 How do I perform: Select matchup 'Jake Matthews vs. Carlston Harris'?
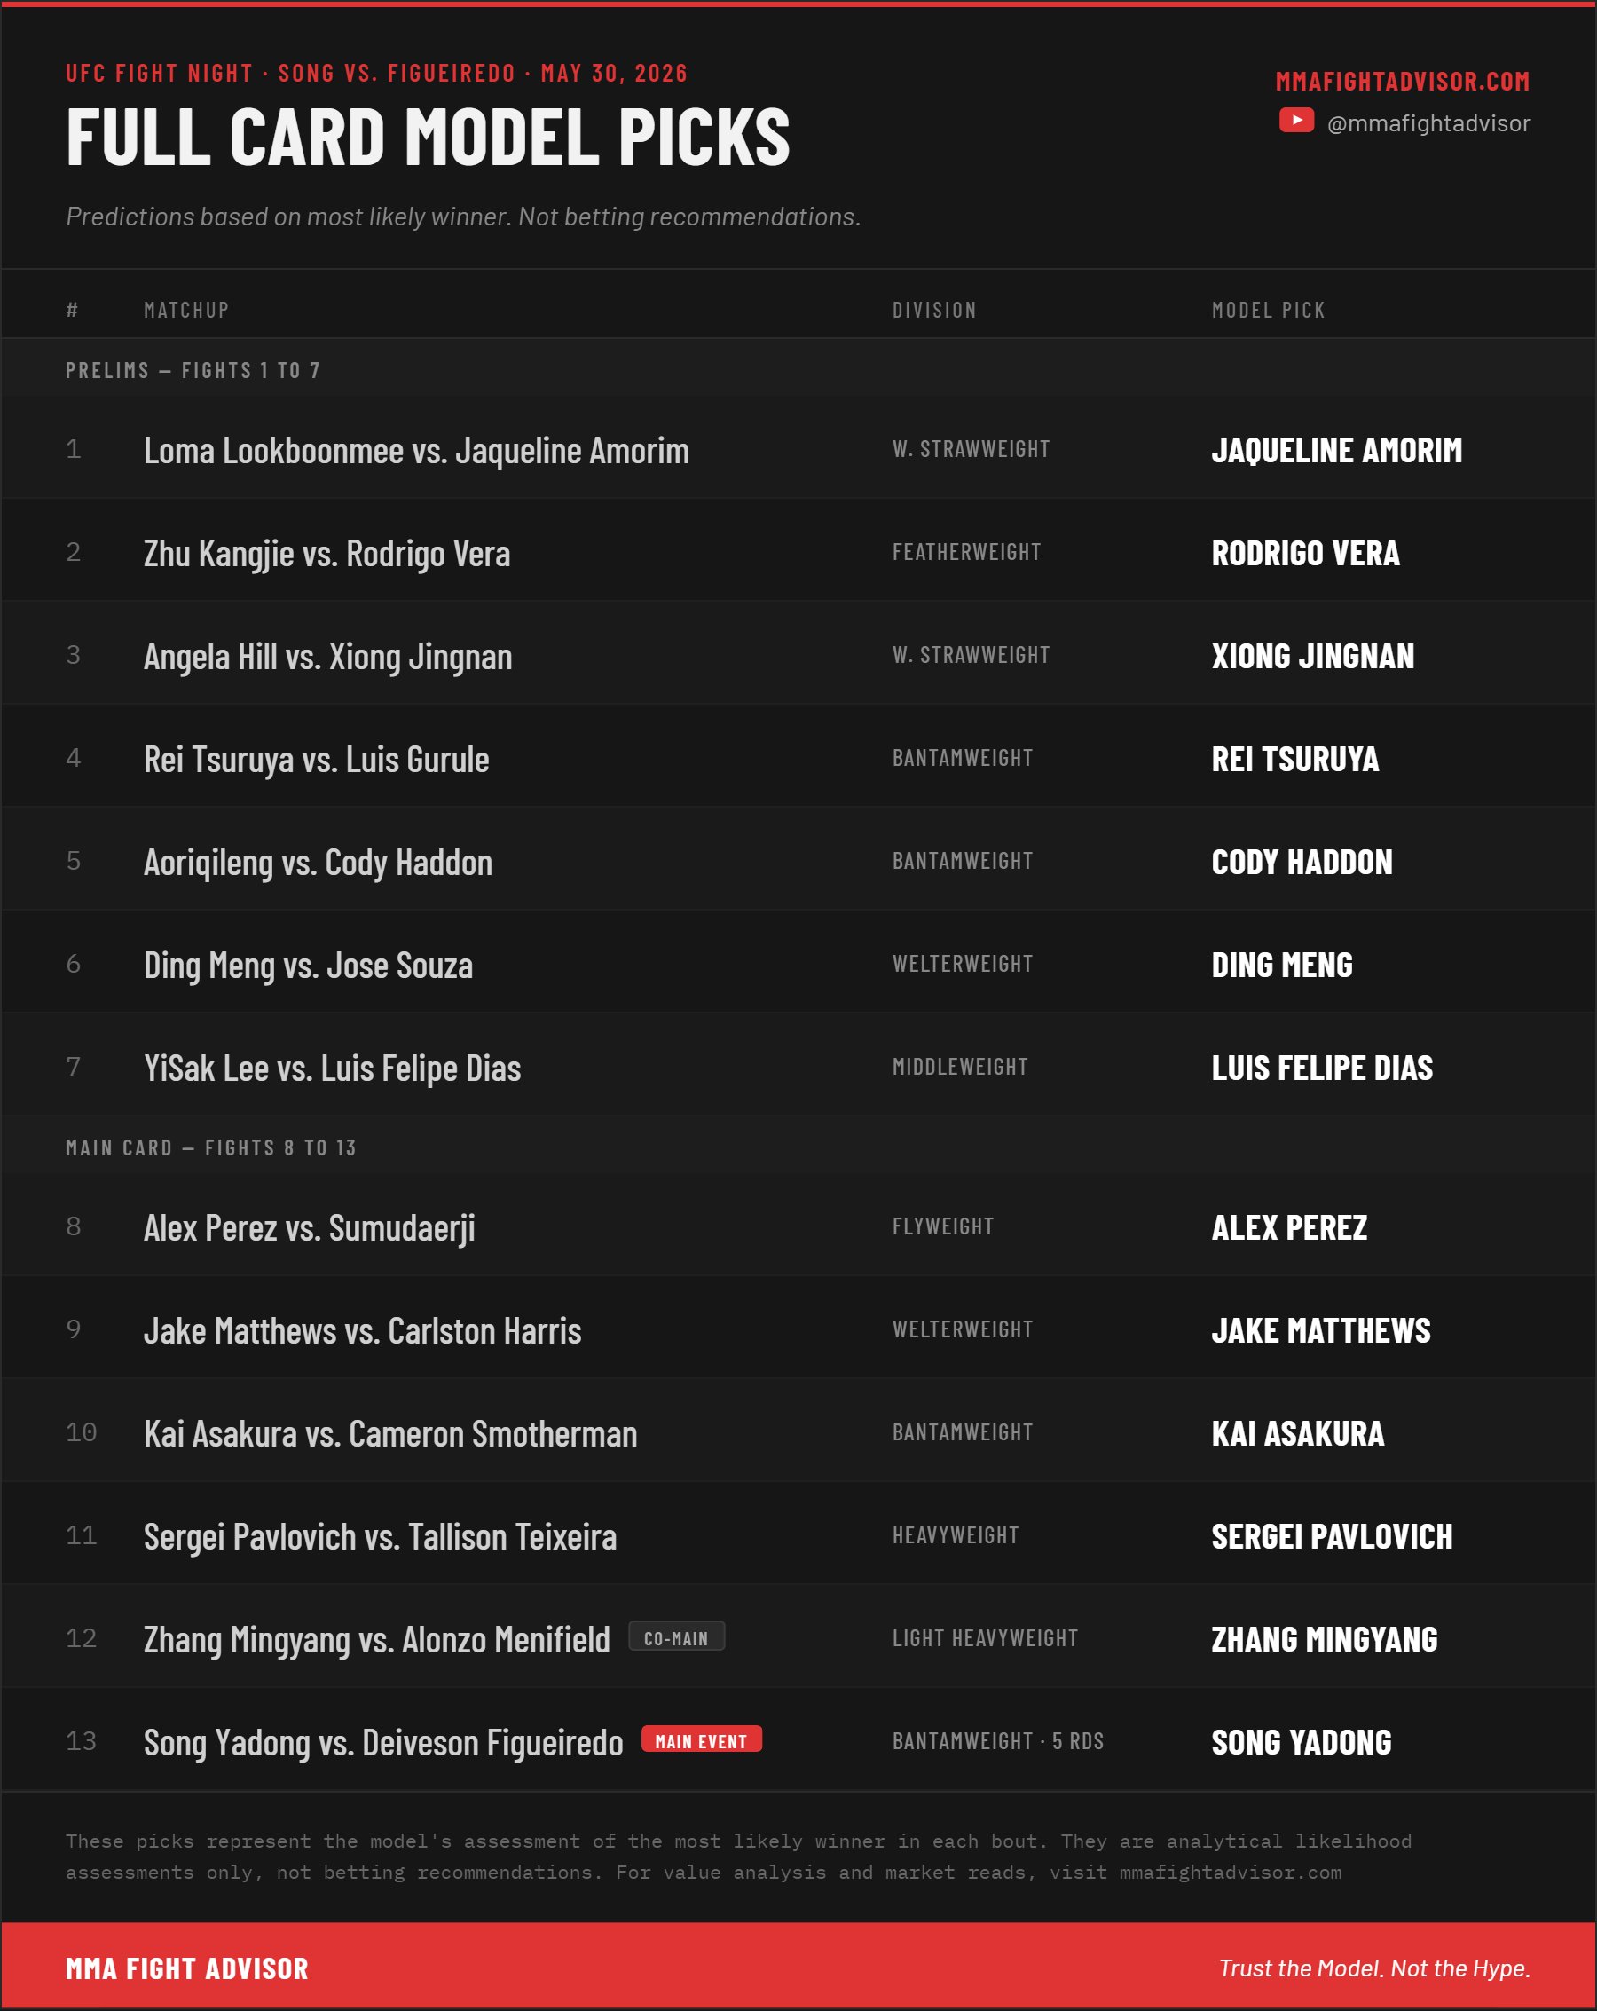(x=362, y=1331)
